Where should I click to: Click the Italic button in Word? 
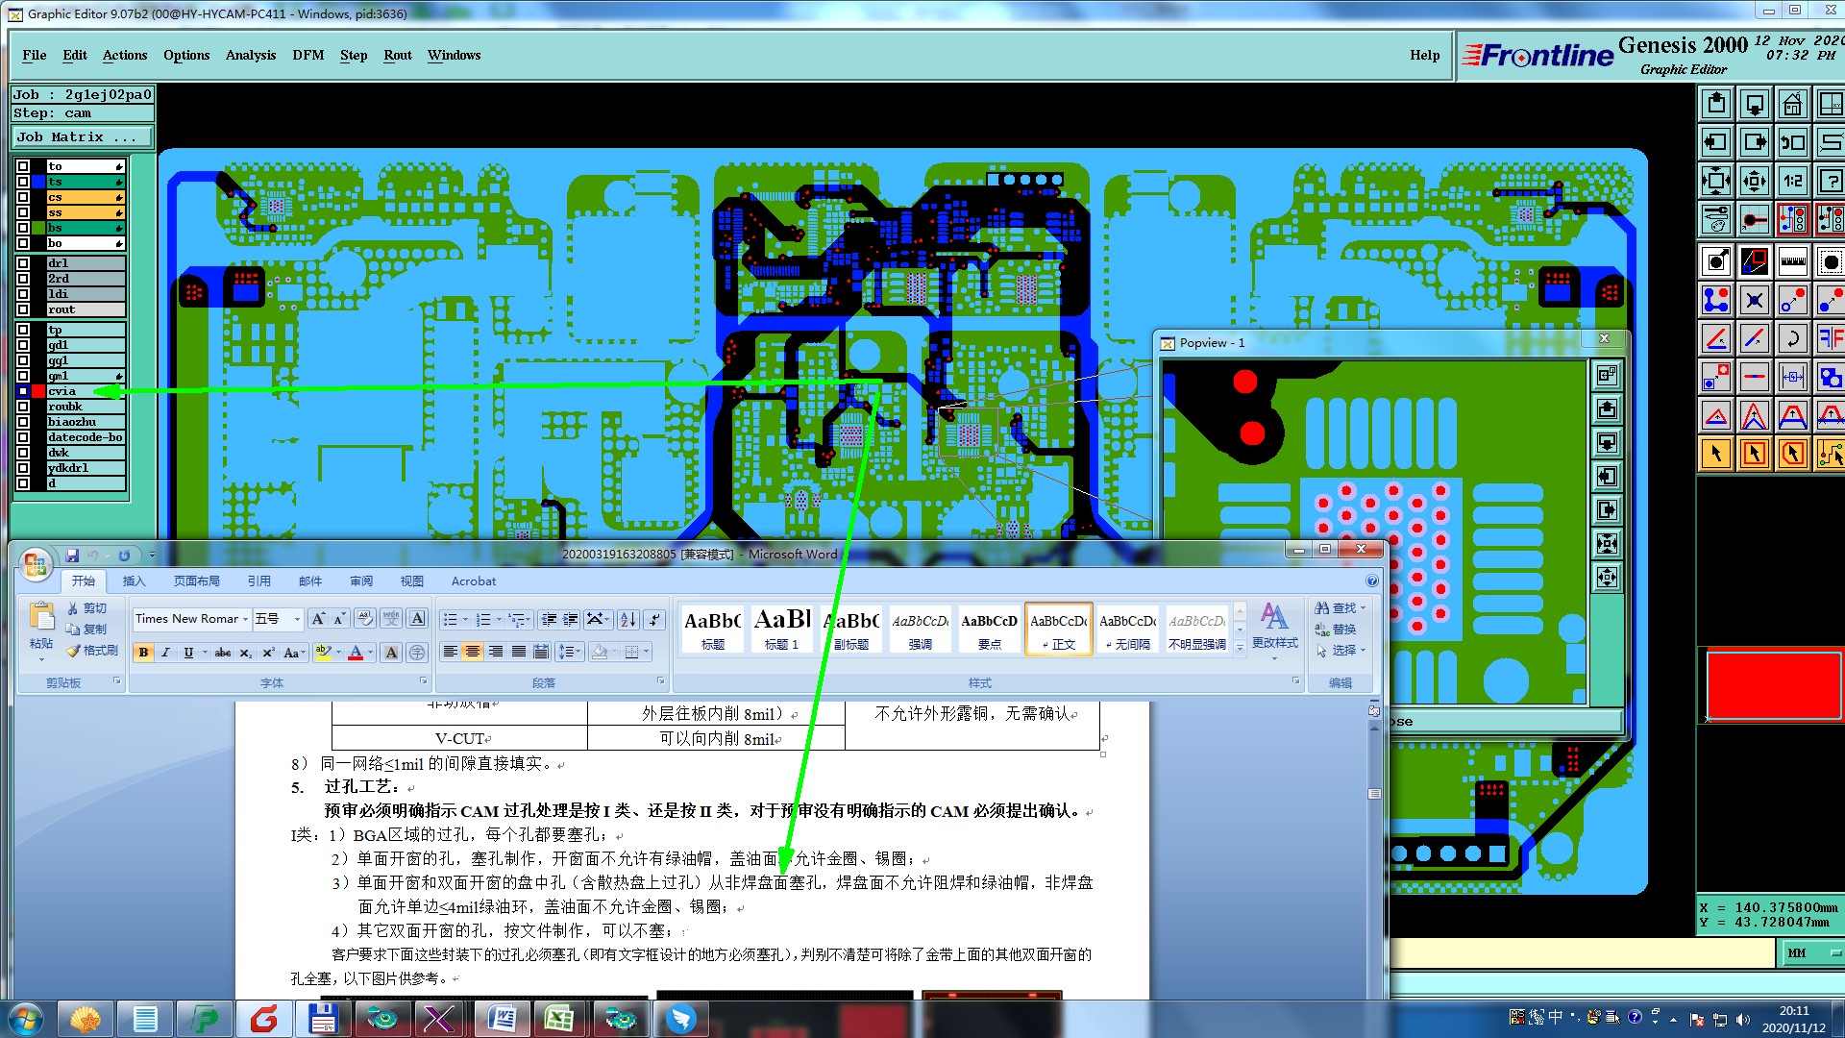tap(165, 653)
